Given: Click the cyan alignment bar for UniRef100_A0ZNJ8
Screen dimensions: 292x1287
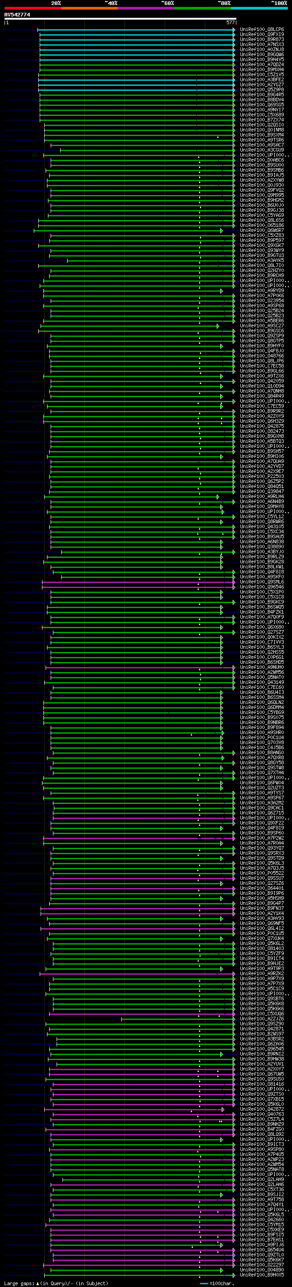Looking at the screenshot, I should point(137,49).
